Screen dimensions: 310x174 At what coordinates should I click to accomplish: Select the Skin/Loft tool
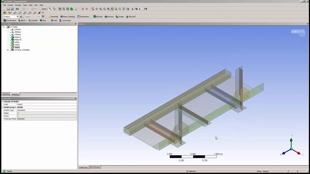coord(131,17)
